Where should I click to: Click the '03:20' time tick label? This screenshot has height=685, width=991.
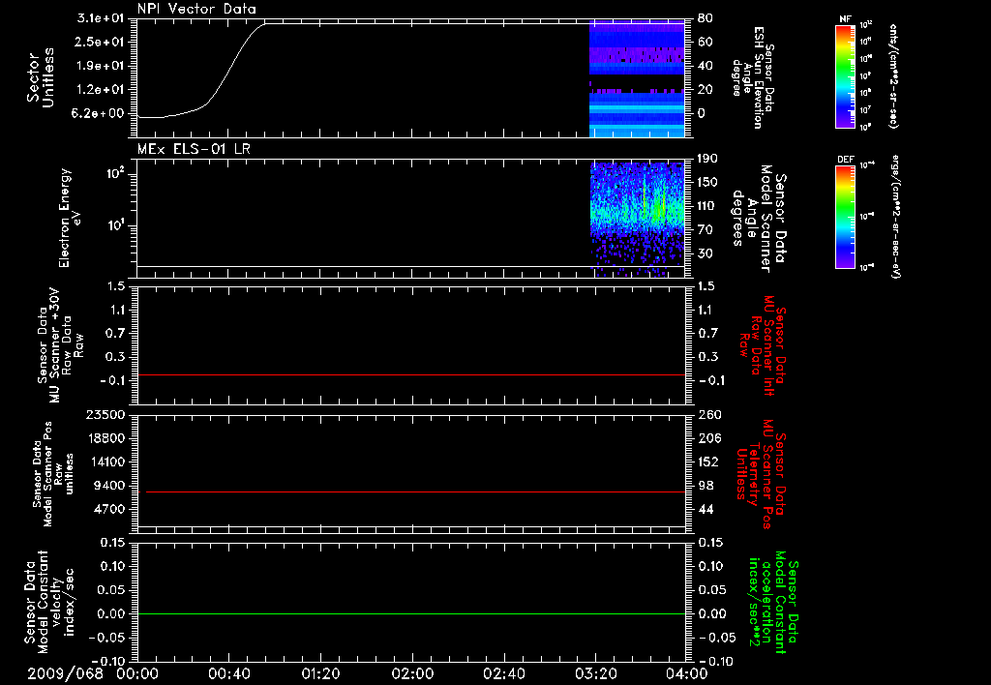coord(595,673)
